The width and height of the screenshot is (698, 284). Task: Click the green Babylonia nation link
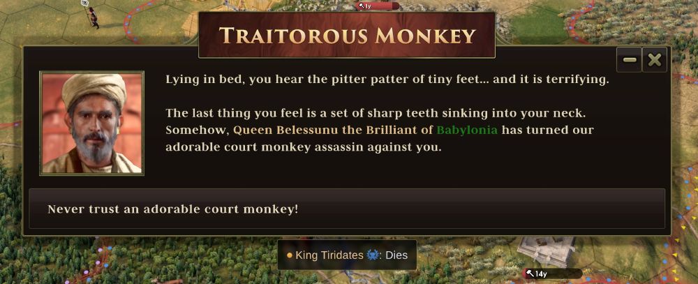coord(467,130)
